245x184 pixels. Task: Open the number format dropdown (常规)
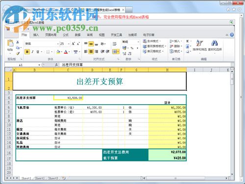click(x=138, y=42)
